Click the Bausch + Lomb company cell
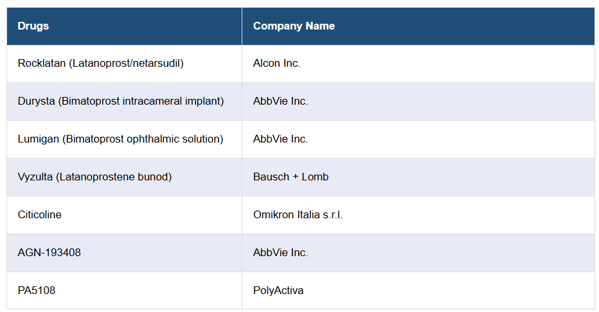The image size is (599, 312). (291, 177)
